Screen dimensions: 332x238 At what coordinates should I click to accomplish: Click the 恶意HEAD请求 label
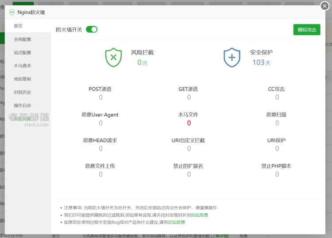point(100,140)
